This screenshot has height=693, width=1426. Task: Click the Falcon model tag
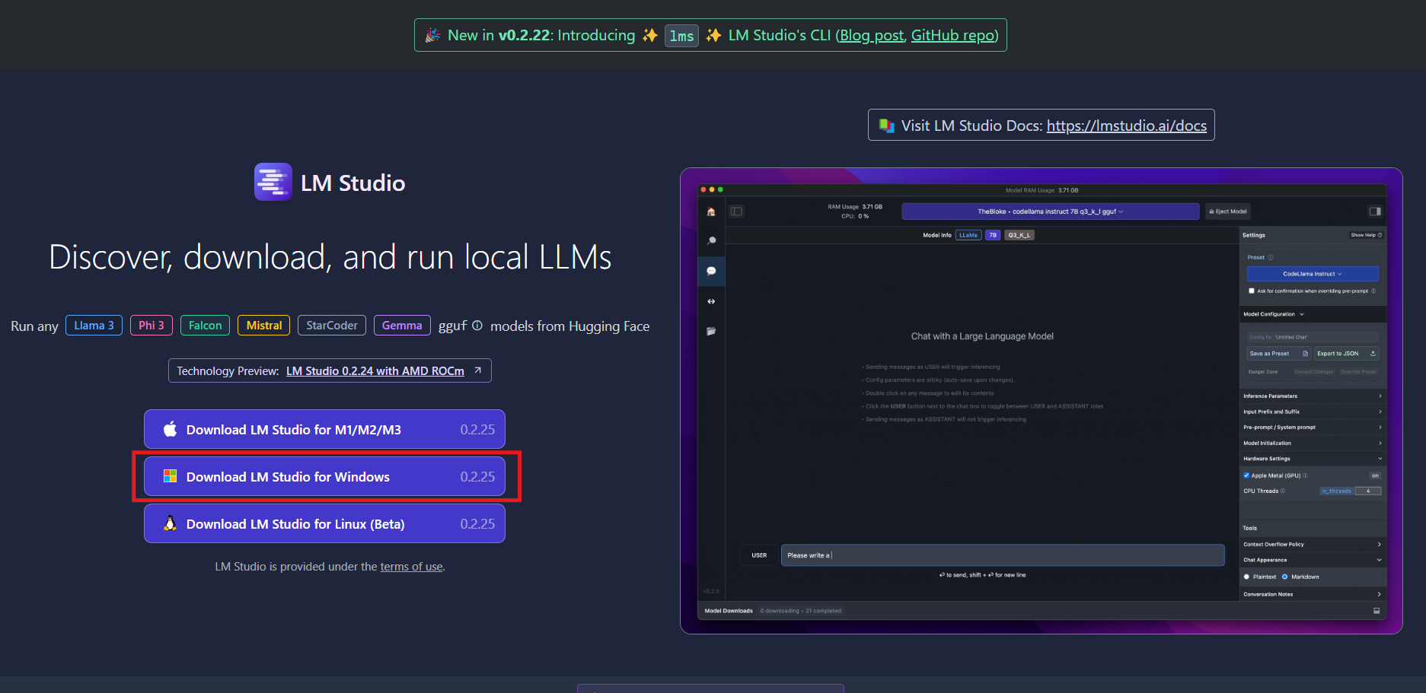click(x=205, y=326)
